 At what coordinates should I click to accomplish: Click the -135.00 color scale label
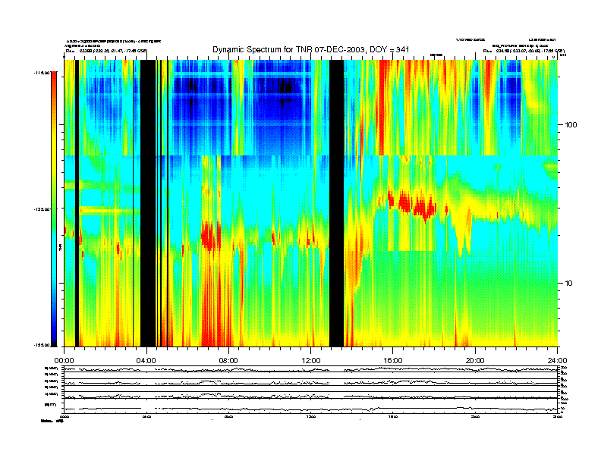click(42, 209)
